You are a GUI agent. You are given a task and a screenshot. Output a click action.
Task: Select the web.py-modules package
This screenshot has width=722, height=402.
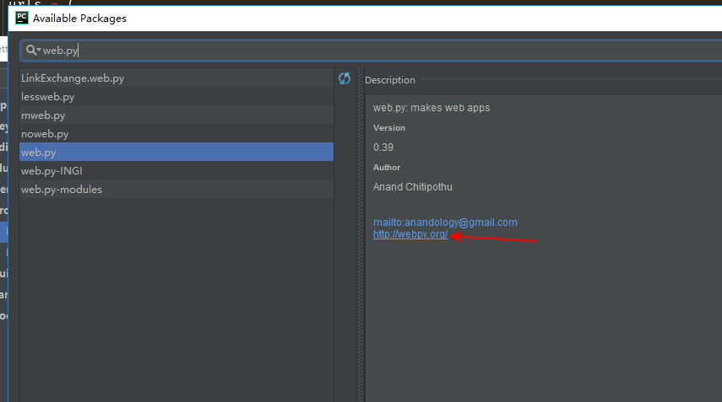click(62, 190)
